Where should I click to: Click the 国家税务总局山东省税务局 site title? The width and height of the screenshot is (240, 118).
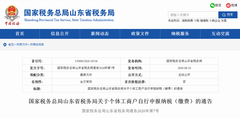pos(69,13)
